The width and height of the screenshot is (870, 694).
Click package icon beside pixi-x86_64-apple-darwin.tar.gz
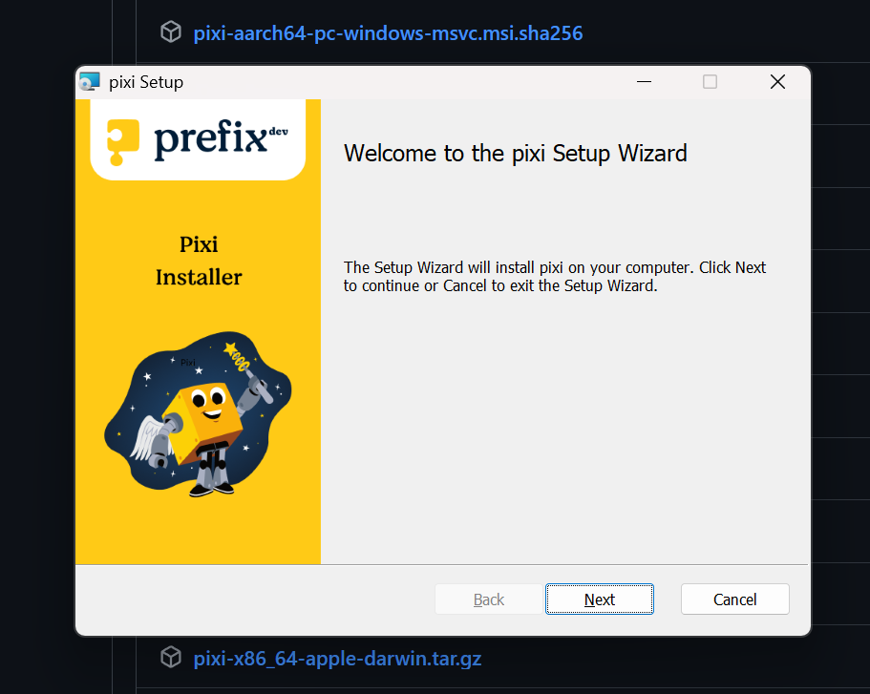click(170, 658)
